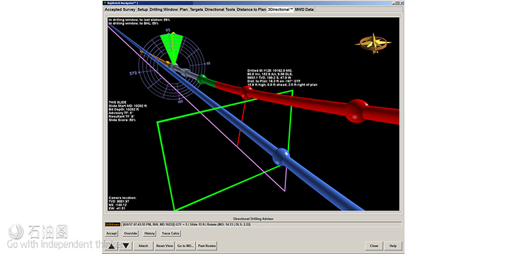The image size is (507, 254).
Task: Click the large red survey station sphere
Action: pos(356,111)
